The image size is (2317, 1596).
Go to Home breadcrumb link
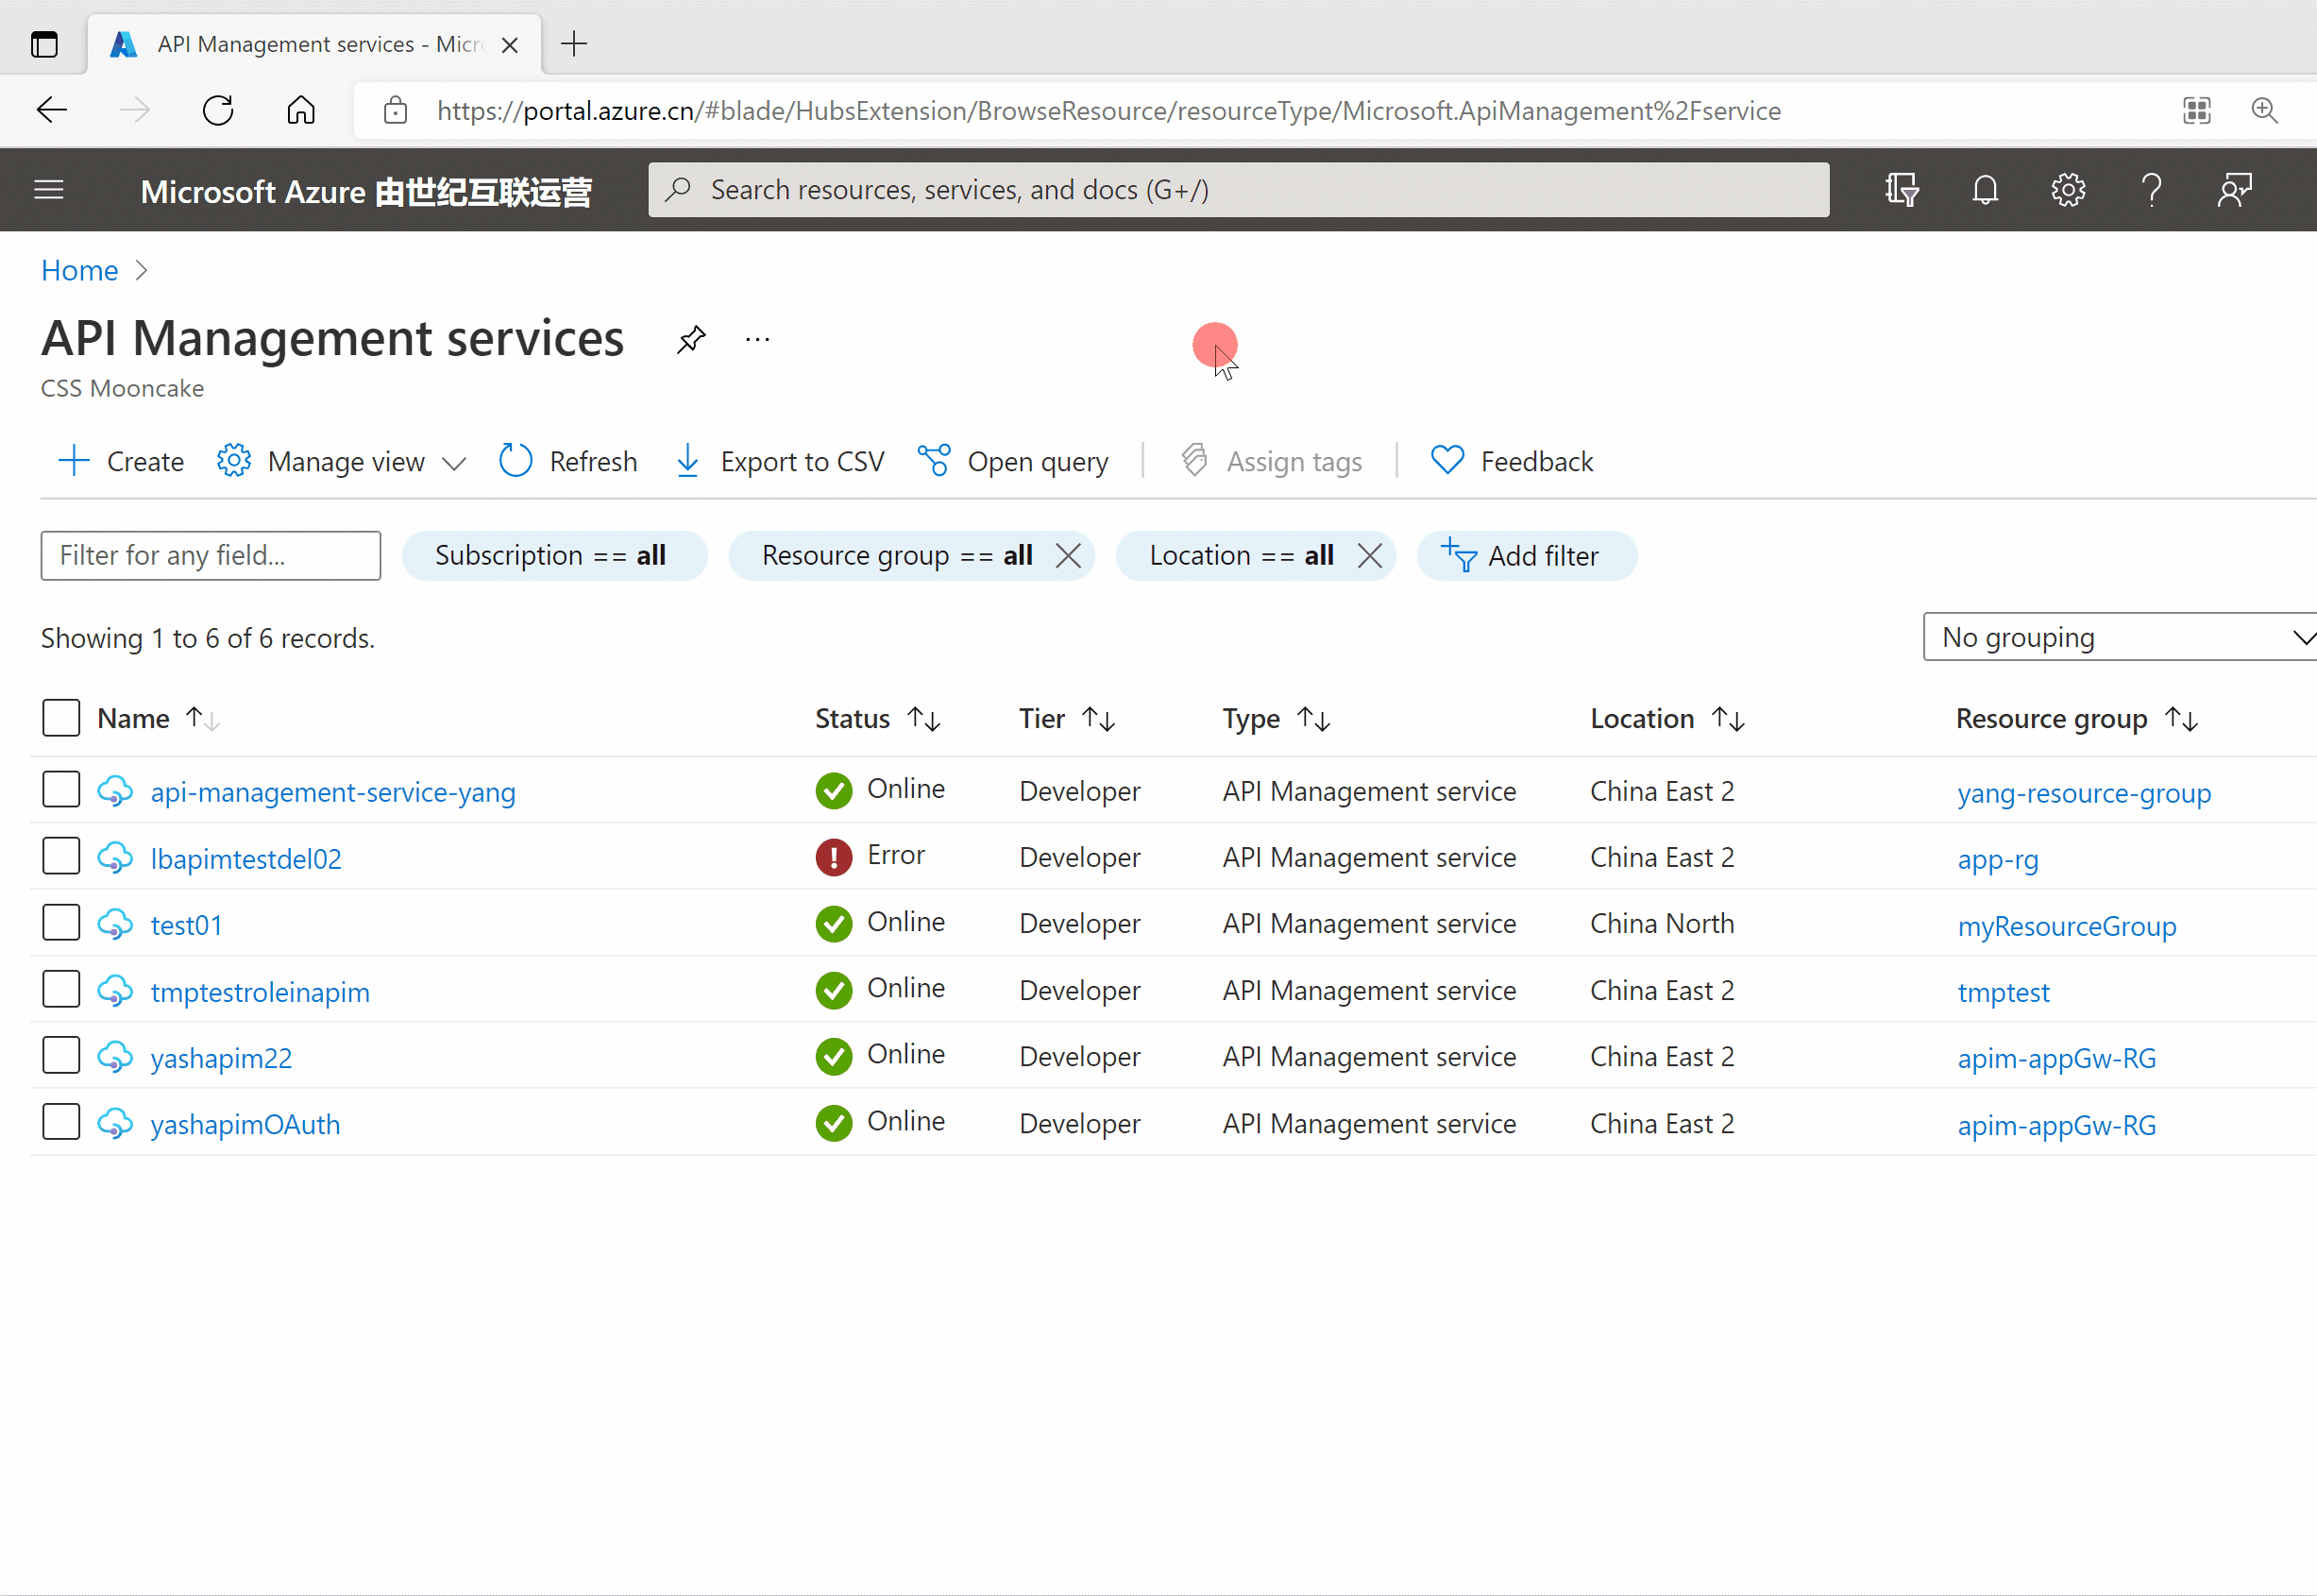tap(79, 271)
